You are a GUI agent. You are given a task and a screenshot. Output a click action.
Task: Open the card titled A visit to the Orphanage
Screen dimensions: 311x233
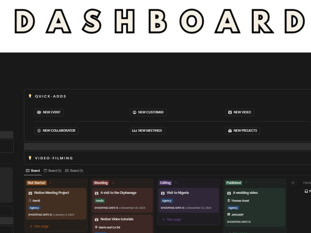coord(118,193)
